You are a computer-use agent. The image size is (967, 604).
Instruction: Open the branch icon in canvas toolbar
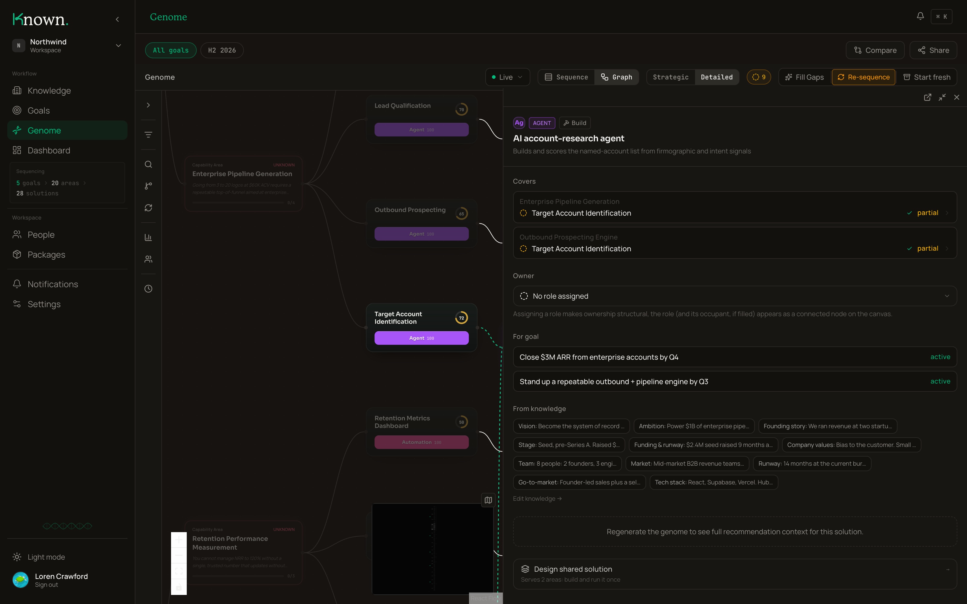pyautogui.click(x=148, y=186)
